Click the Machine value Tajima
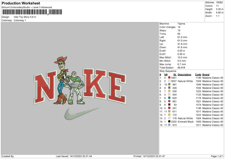The height and width of the screenshot is (159, 225). tap(181, 24)
